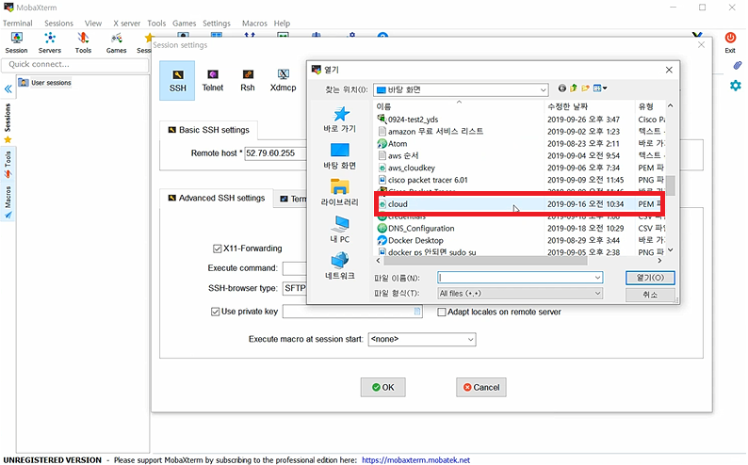The width and height of the screenshot is (748, 465).
Task: Click the yellow star favorites icon in sidebar
Action: coord(8,139)
